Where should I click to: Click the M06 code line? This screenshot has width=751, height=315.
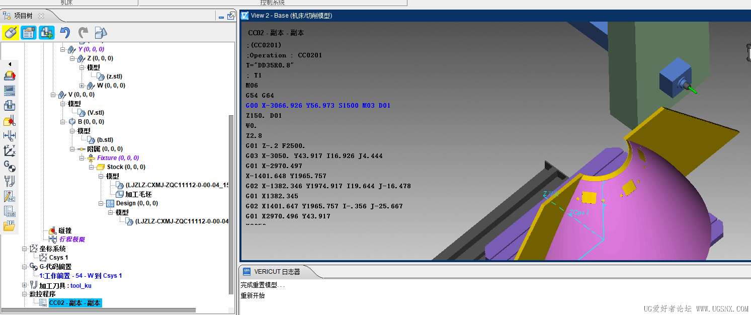click(x=252, y=86)
